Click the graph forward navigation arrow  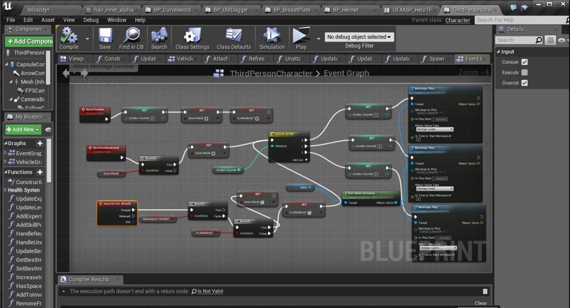click(84, 73)
